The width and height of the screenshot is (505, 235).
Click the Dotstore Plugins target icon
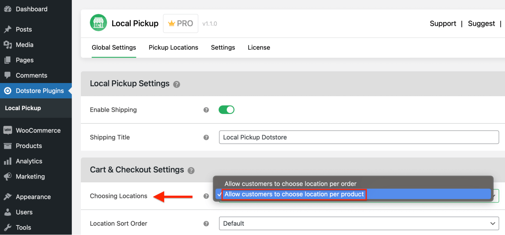click(8, 91)
